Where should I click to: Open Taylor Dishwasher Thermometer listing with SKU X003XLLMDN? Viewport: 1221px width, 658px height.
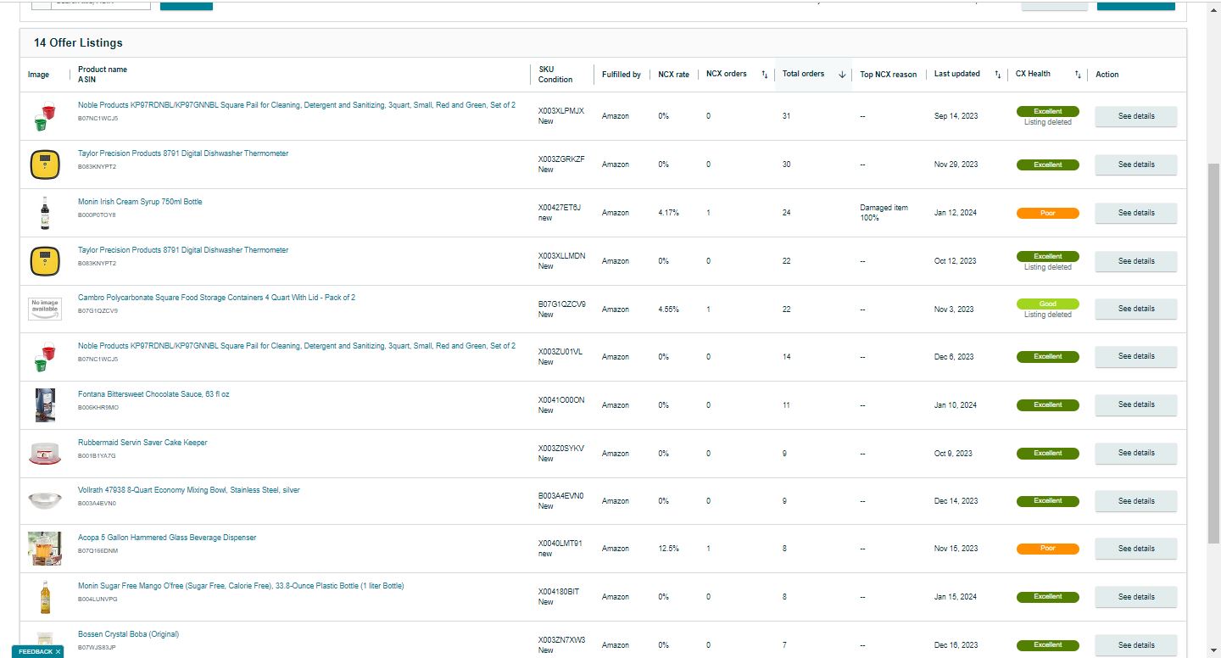[x=183, y=250]
